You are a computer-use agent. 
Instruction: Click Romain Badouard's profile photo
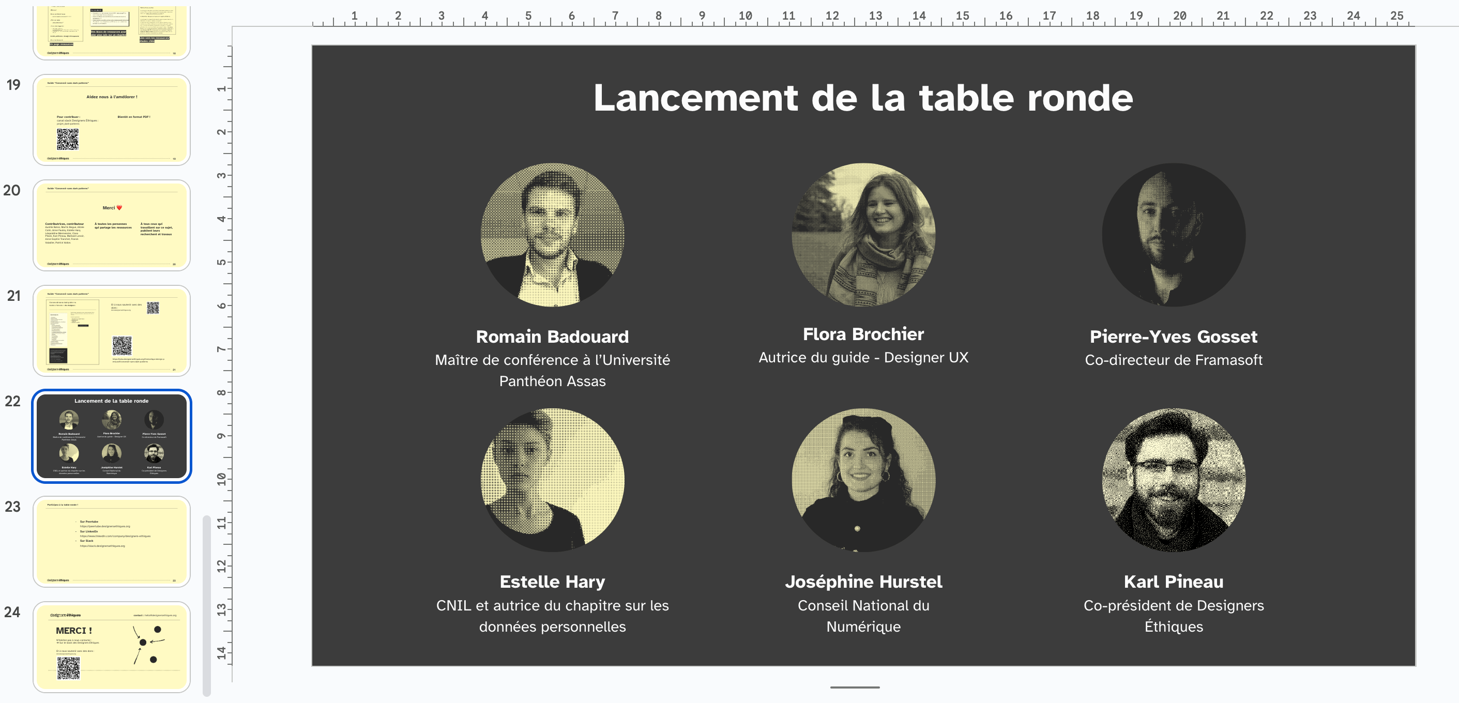[552, 236]
